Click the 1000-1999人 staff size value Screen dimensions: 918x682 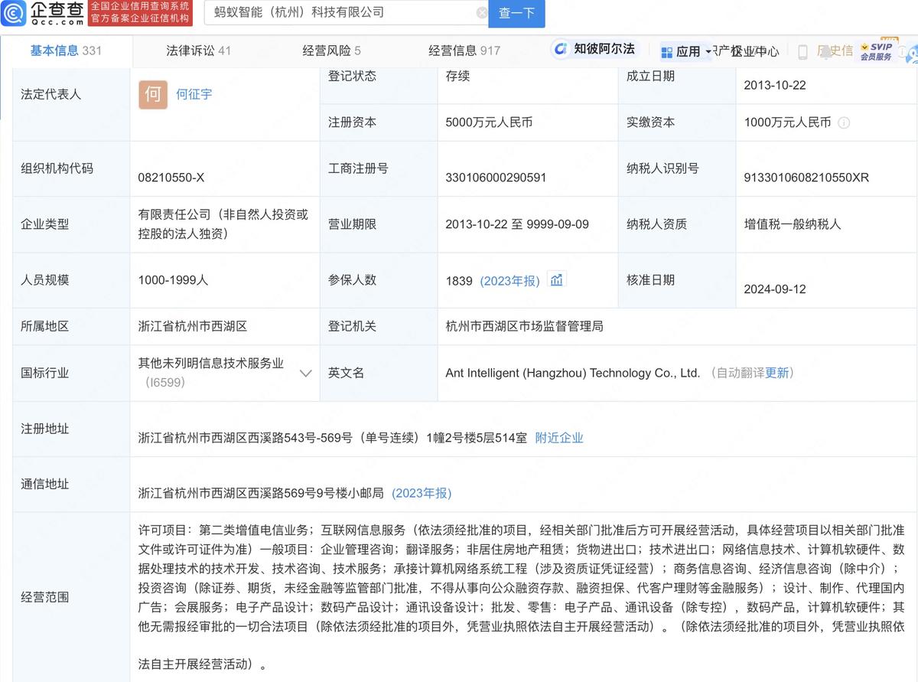174,280
